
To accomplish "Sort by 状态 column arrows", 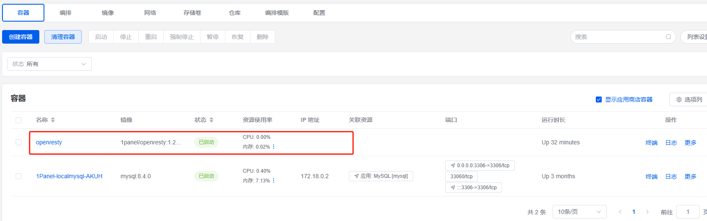I will tap(211, 120).
